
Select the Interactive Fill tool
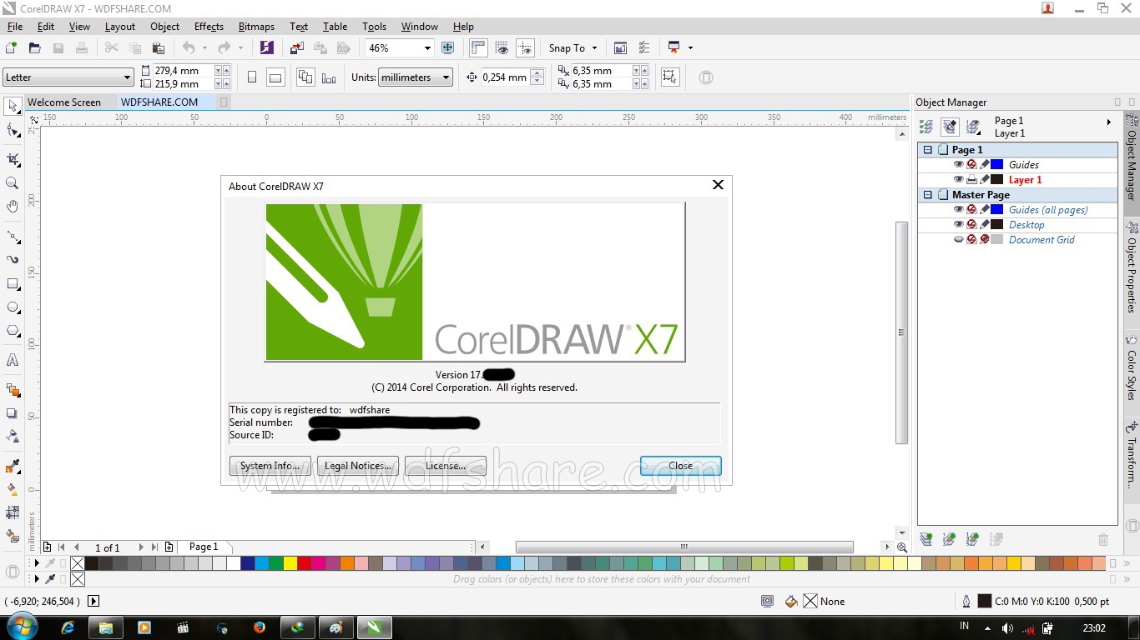[13, 489]
